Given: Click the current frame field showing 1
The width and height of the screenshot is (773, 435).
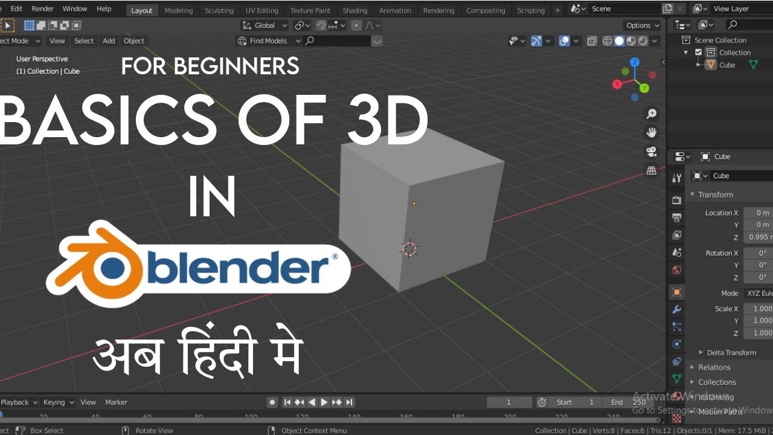Looking at the screenshot, I should (509, 402).
